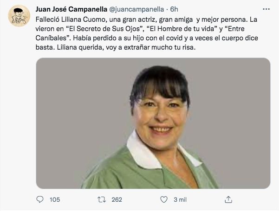280x211 pixels.
Task: Click the retweet arrows icon
Action: [102, 199]
